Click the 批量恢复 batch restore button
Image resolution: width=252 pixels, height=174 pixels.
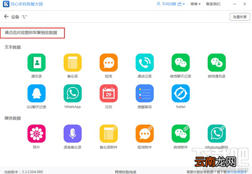240,17
